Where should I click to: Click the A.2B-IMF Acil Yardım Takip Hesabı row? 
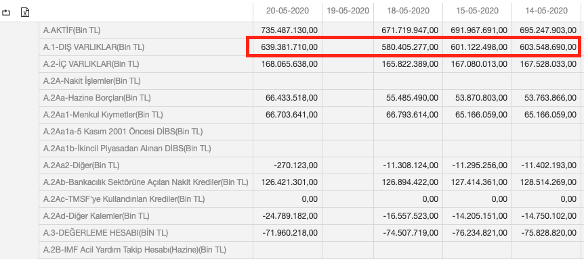pyautogui.click(x=311, y=250)
